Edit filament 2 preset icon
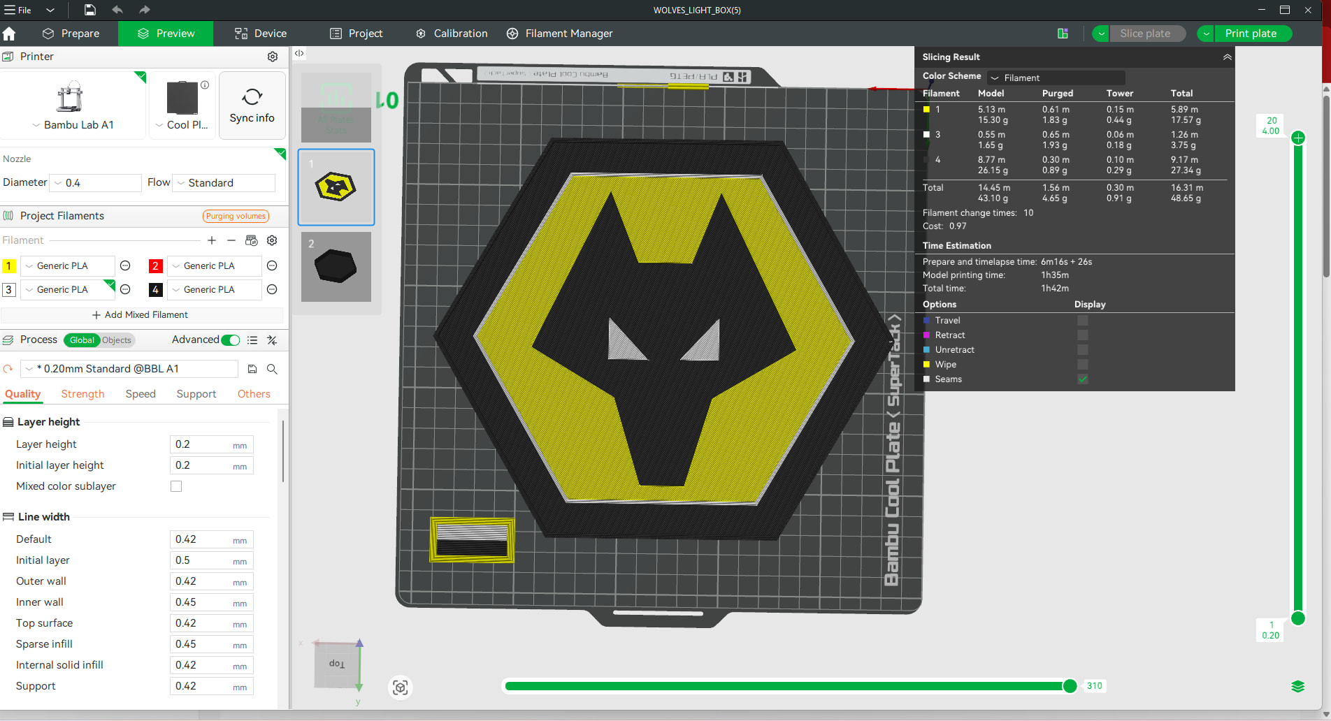Viewport: 1331px width, 721px height. click(273, 265)
